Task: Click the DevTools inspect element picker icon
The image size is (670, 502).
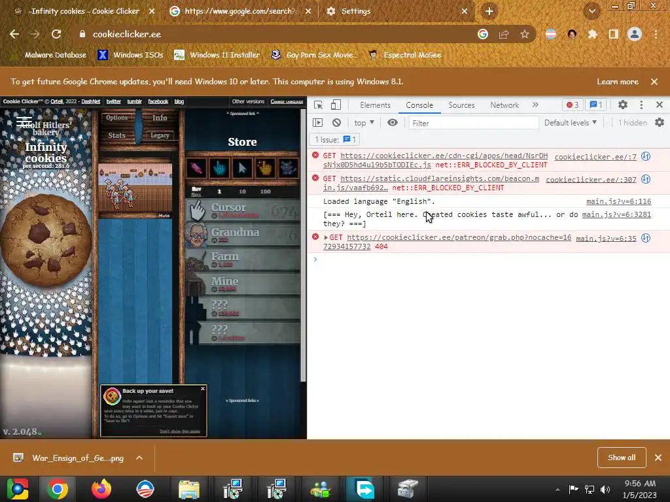Action: (x=318, y=105)
